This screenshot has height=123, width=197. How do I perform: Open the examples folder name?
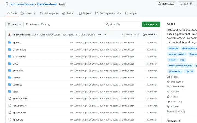(18, 71)
